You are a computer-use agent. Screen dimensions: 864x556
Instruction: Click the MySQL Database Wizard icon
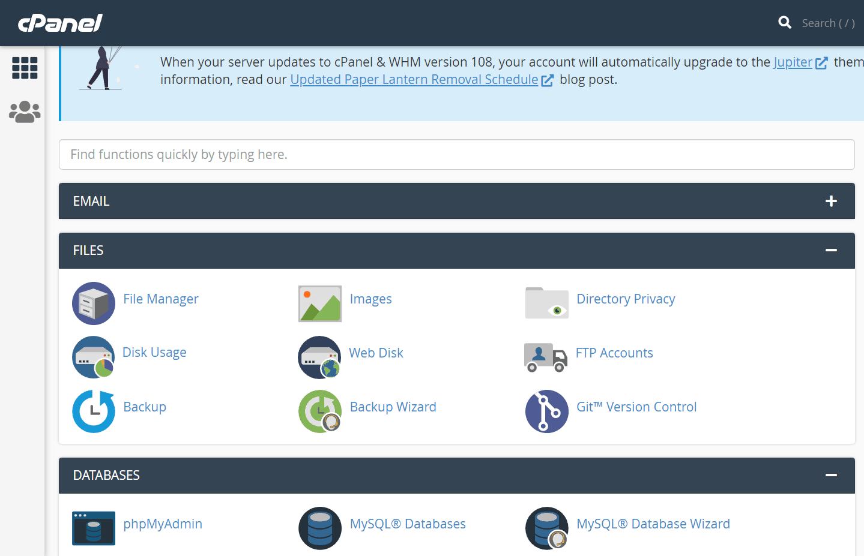[x=547, y=528]
